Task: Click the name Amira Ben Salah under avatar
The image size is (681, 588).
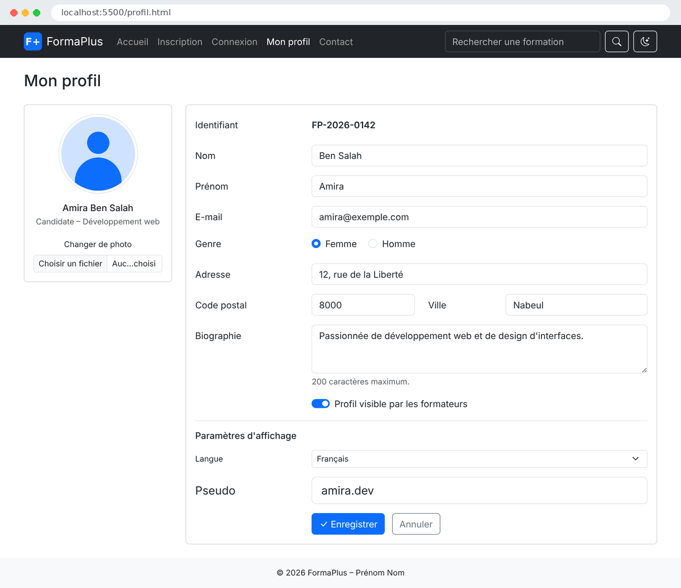Action: (98, 208)
